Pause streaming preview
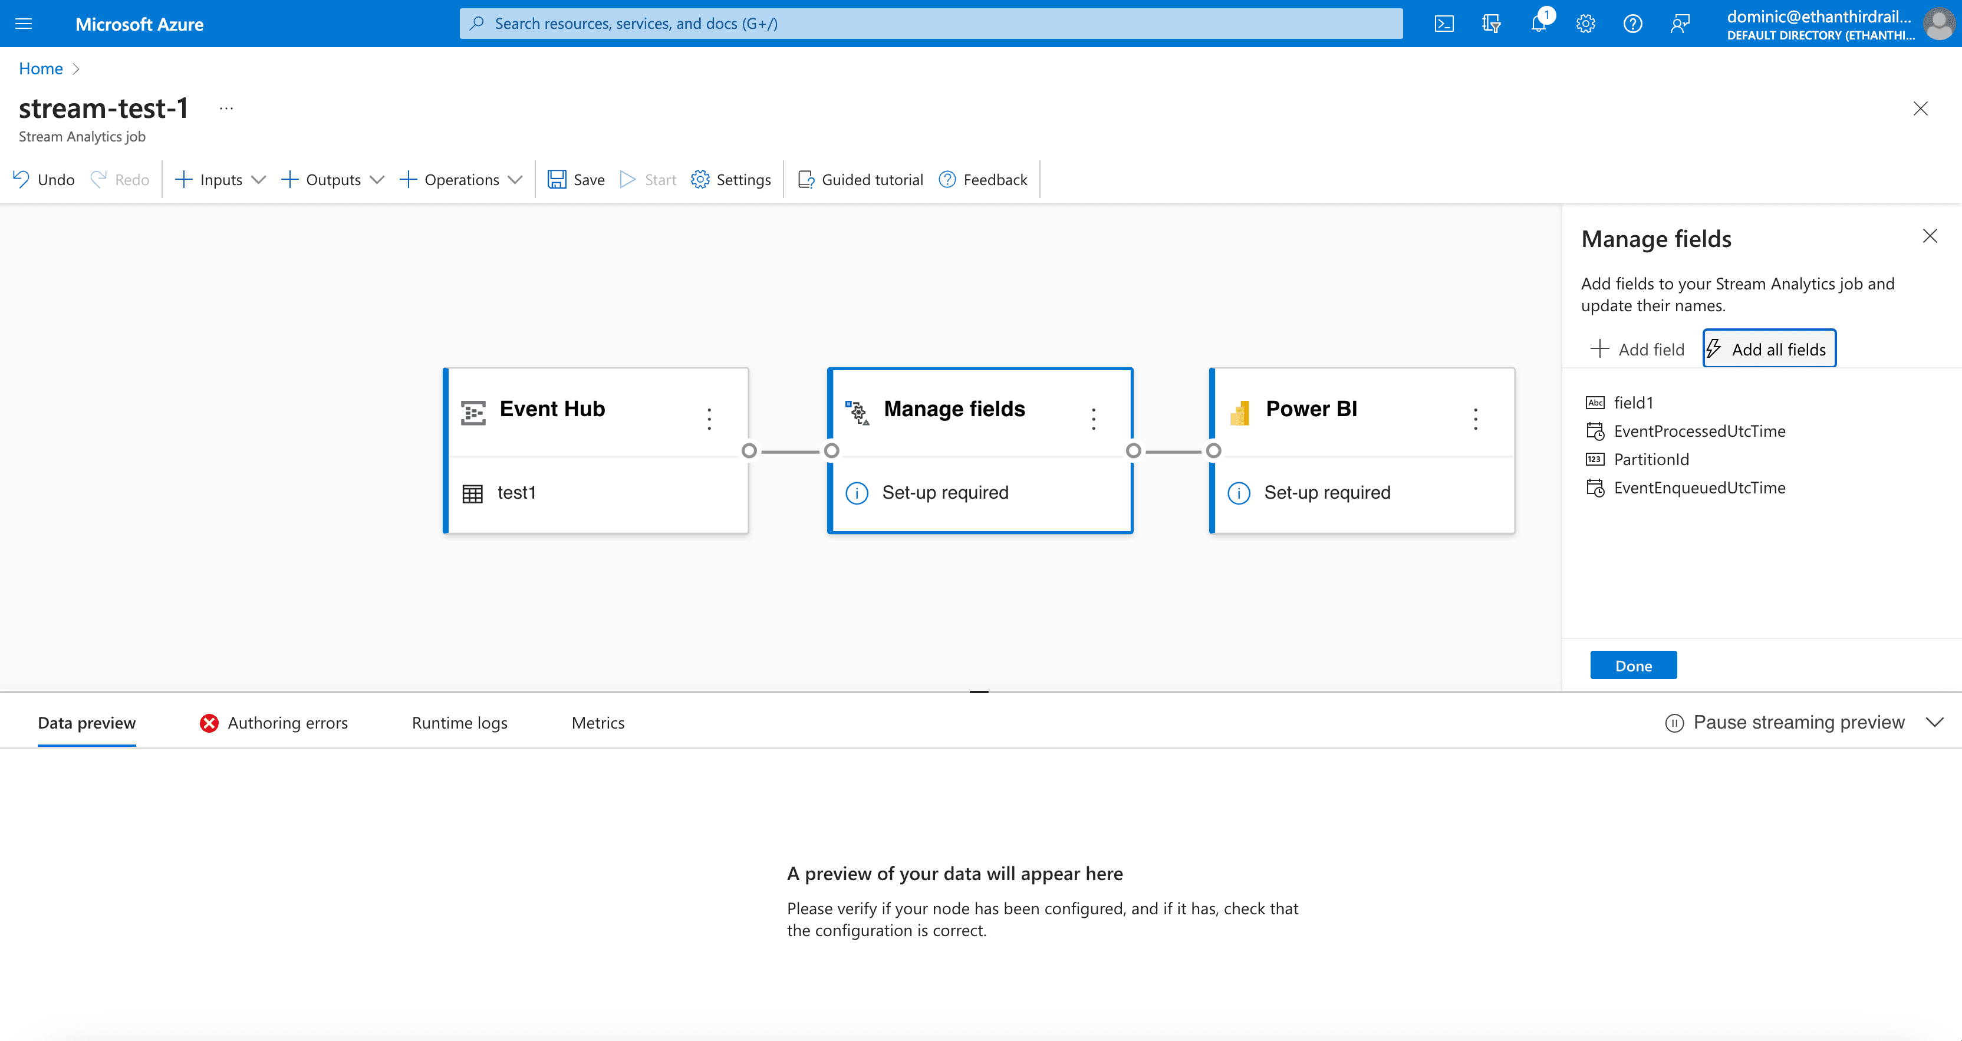The width and height of the screenshot is (1962, 1041). tap(1785, 722)
